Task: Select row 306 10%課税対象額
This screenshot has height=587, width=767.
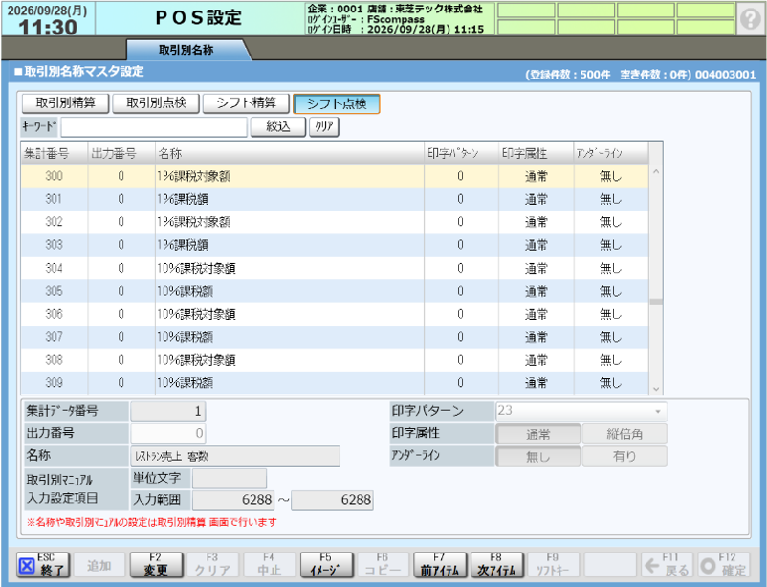Action: pos(335,314)
